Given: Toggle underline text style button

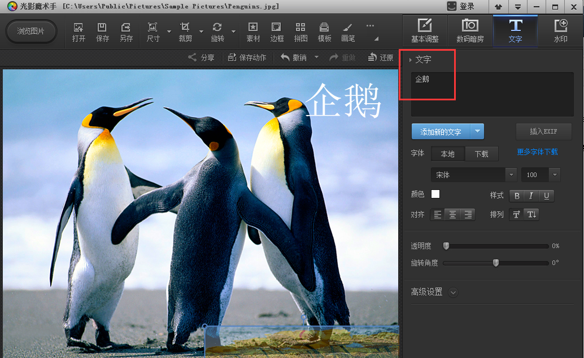Looking at the screenshot, I should (546, 196).
